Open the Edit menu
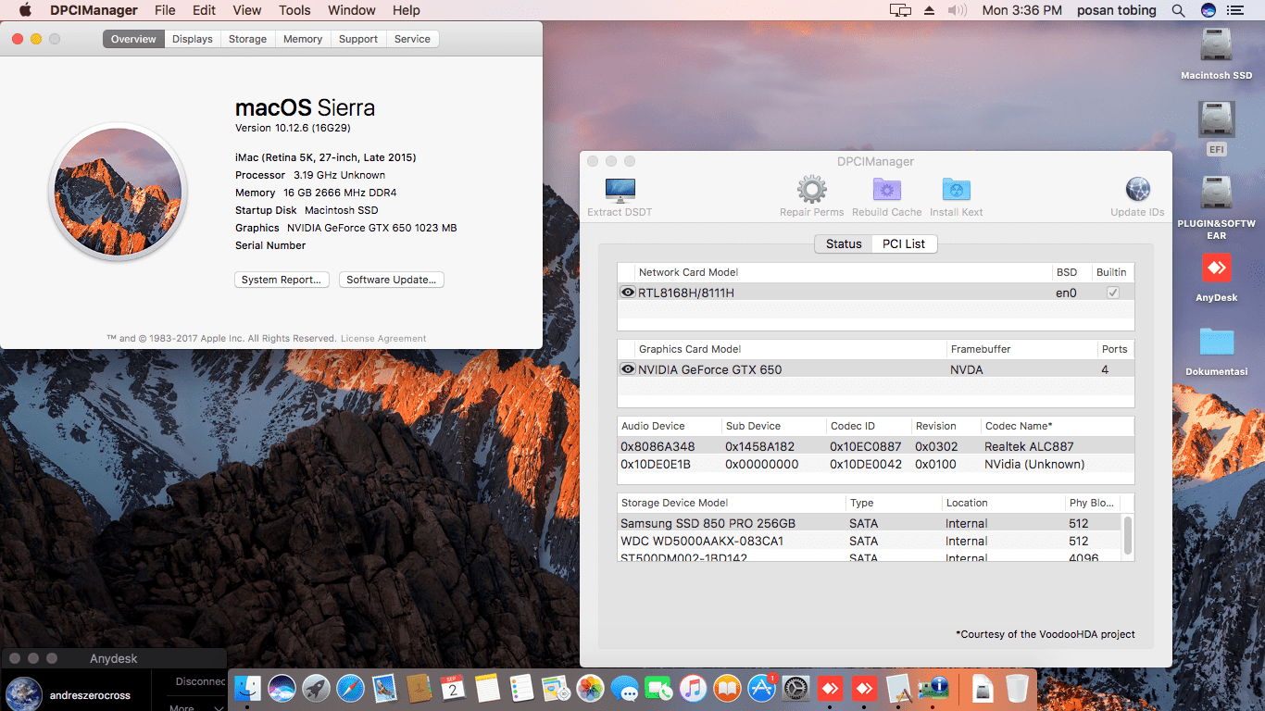This screenshot has height=711, width=1265. [204, 10]
